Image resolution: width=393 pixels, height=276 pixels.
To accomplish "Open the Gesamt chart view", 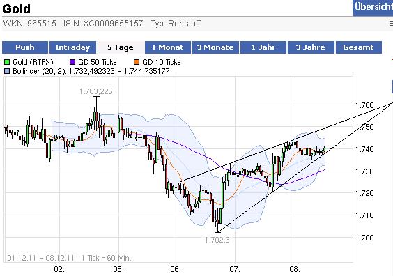I will (359, 47).
